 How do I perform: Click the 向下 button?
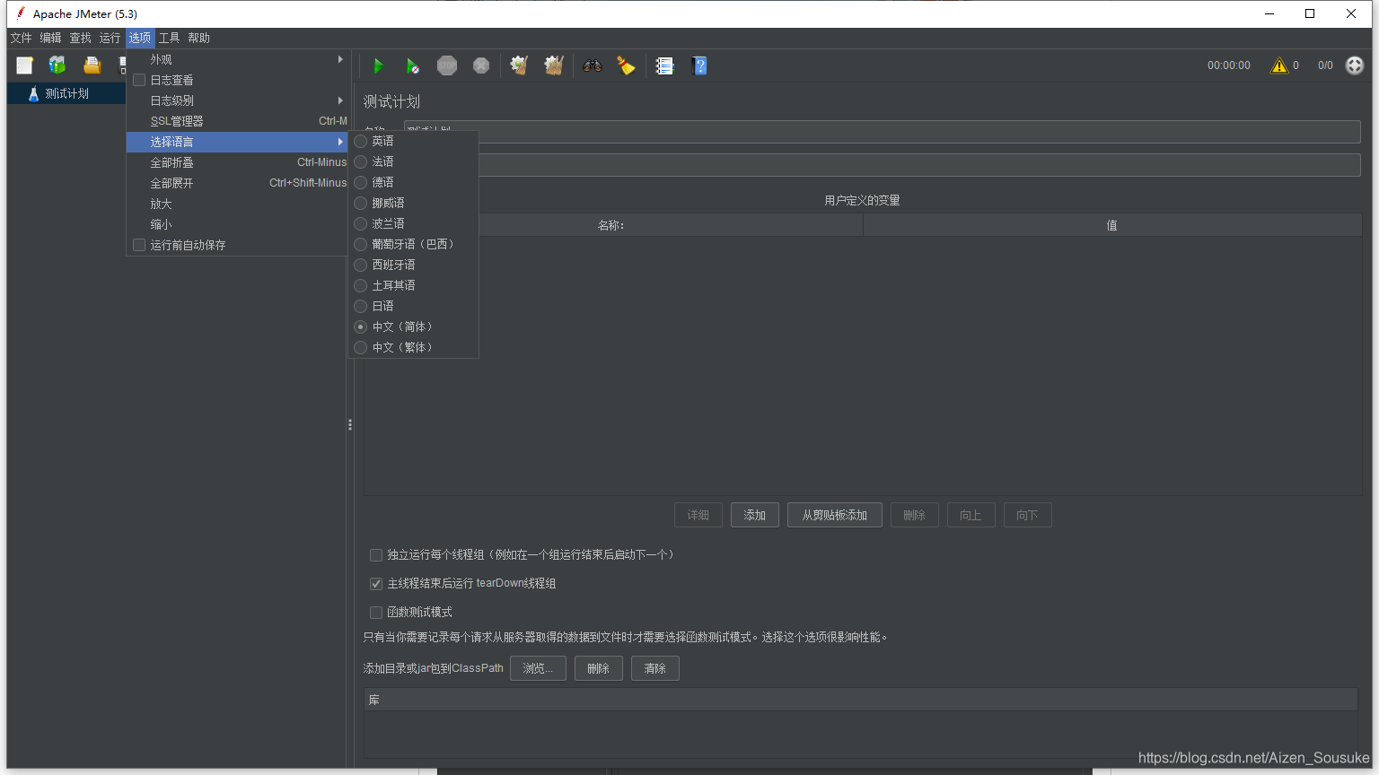click(x=1027, y=515)
